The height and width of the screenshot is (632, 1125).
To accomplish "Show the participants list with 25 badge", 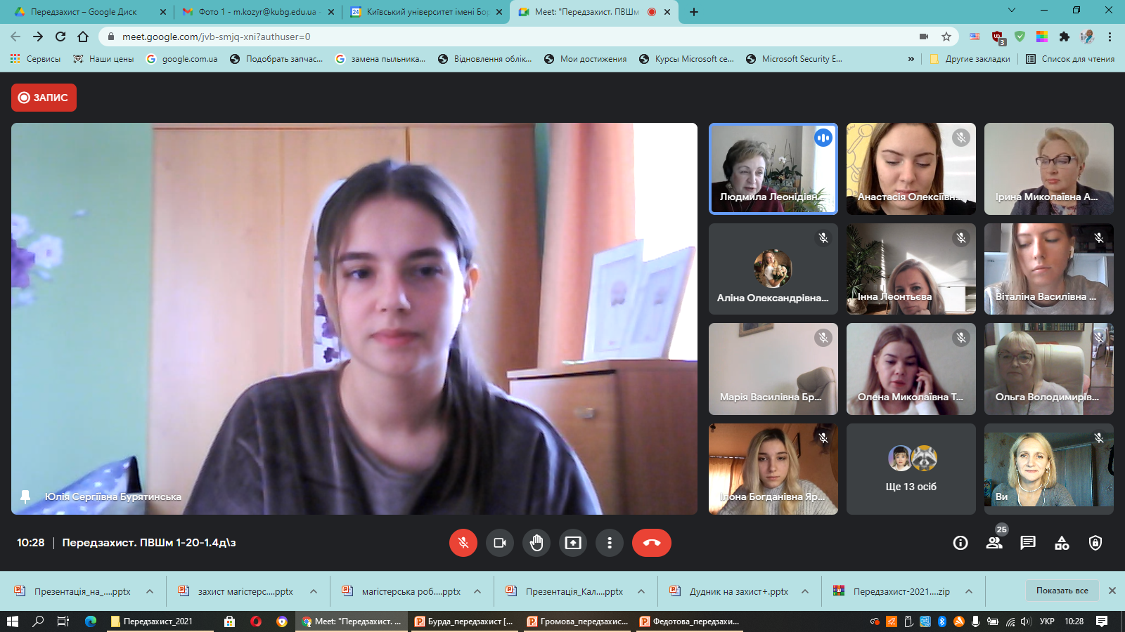I will coord(994,543).
